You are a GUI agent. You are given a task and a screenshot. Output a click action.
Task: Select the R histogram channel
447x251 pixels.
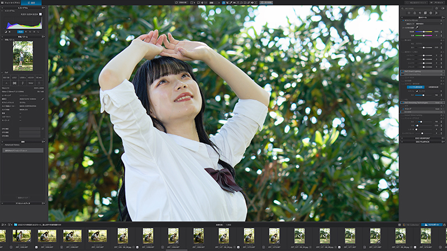[x=26, y=32]
